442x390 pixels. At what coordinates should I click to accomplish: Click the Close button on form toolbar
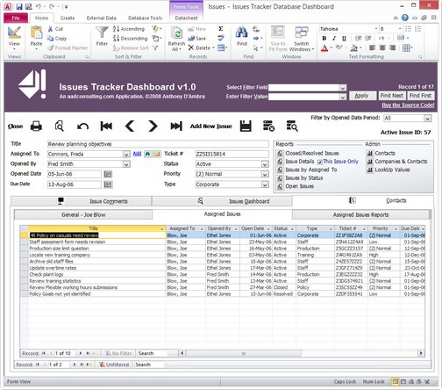pyautogui.click(x=15, y=126)
